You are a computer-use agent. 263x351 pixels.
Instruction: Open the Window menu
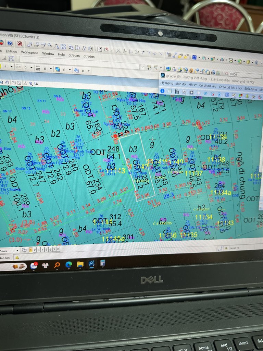48,53
